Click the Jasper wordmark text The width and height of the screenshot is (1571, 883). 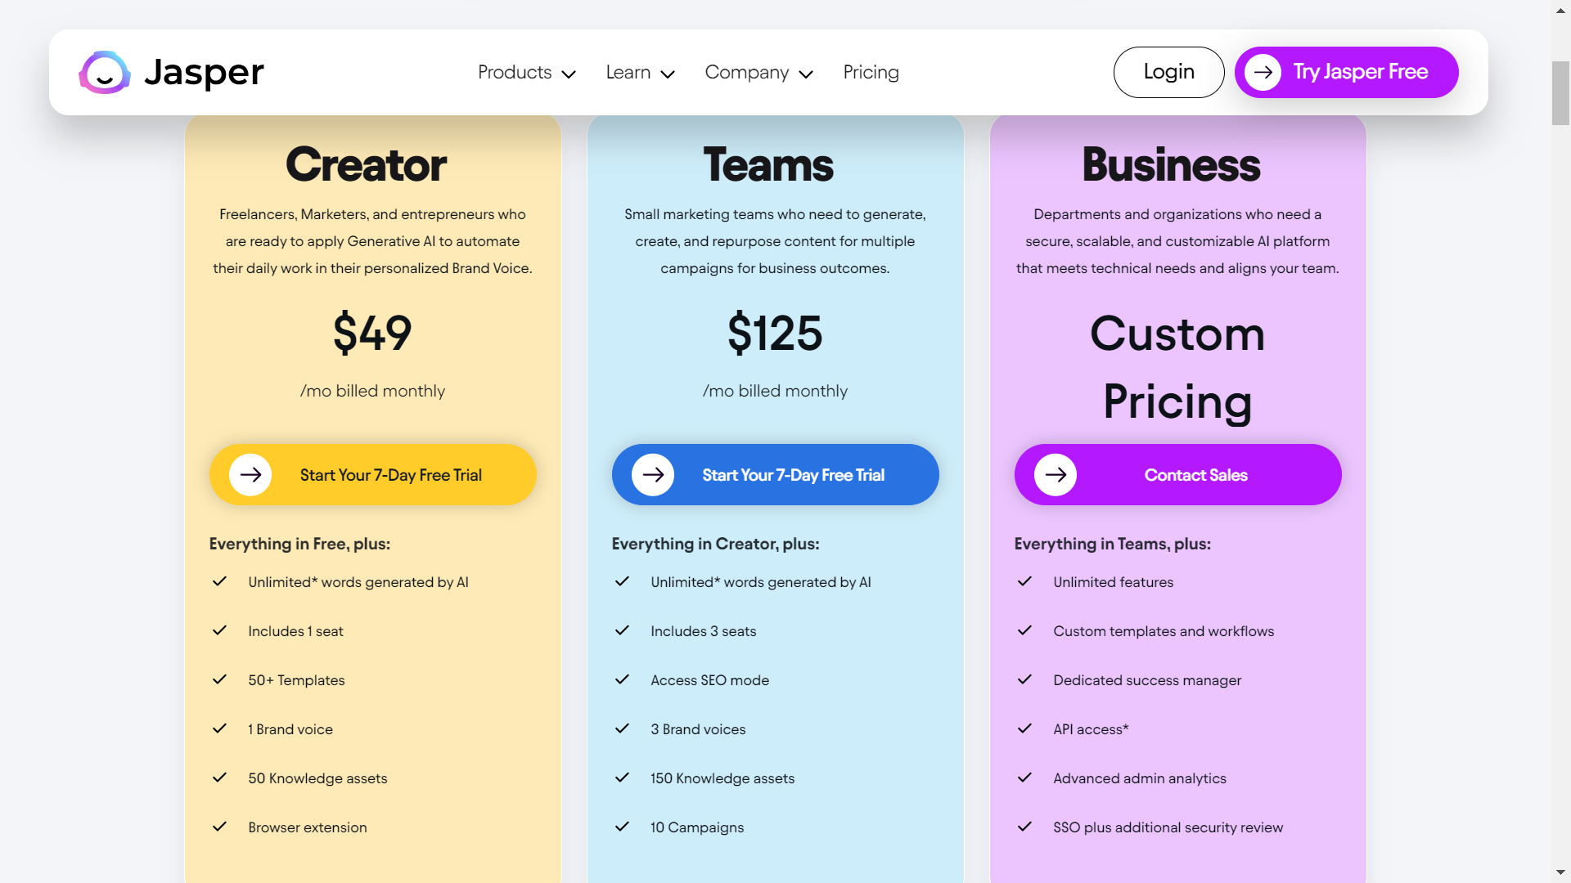tap(204, 73)
